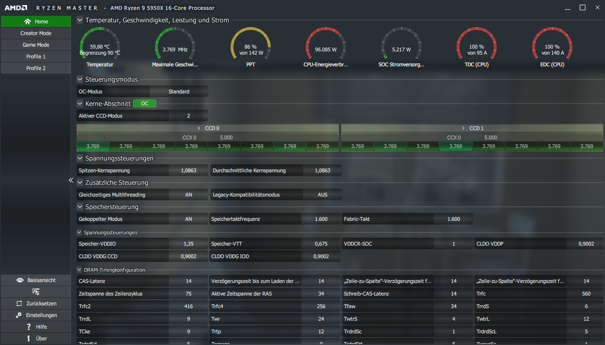Switch to Profile 1
Screen dimensions: 605x345
point(35,56)
